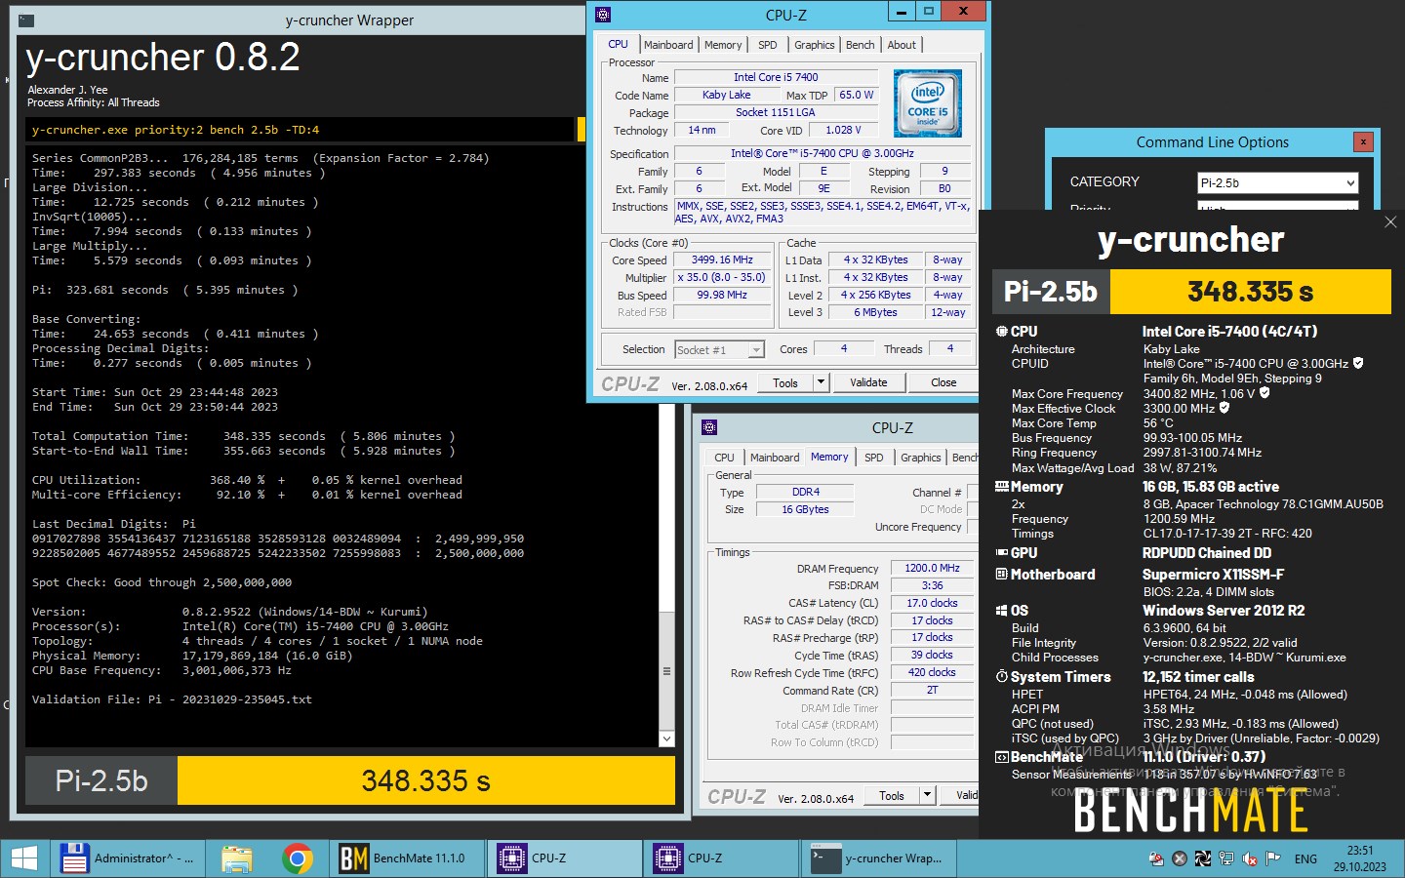The height and width of the screenshot is (878, 1405).
Task: Open the Administrator taskbar item
Action: click(x=128, y=858)
